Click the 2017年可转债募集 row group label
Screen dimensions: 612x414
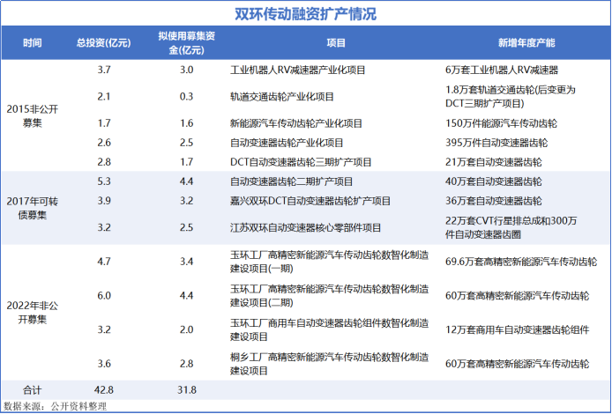point(32,208)
